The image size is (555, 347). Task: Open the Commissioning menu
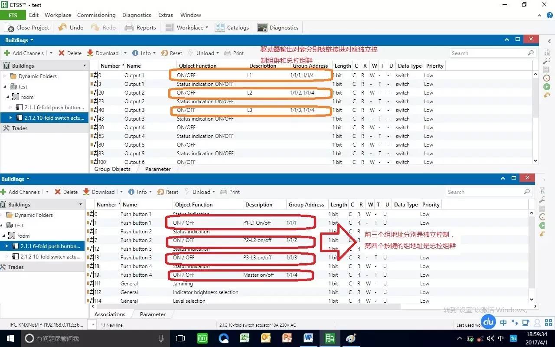tap(96, 15)
